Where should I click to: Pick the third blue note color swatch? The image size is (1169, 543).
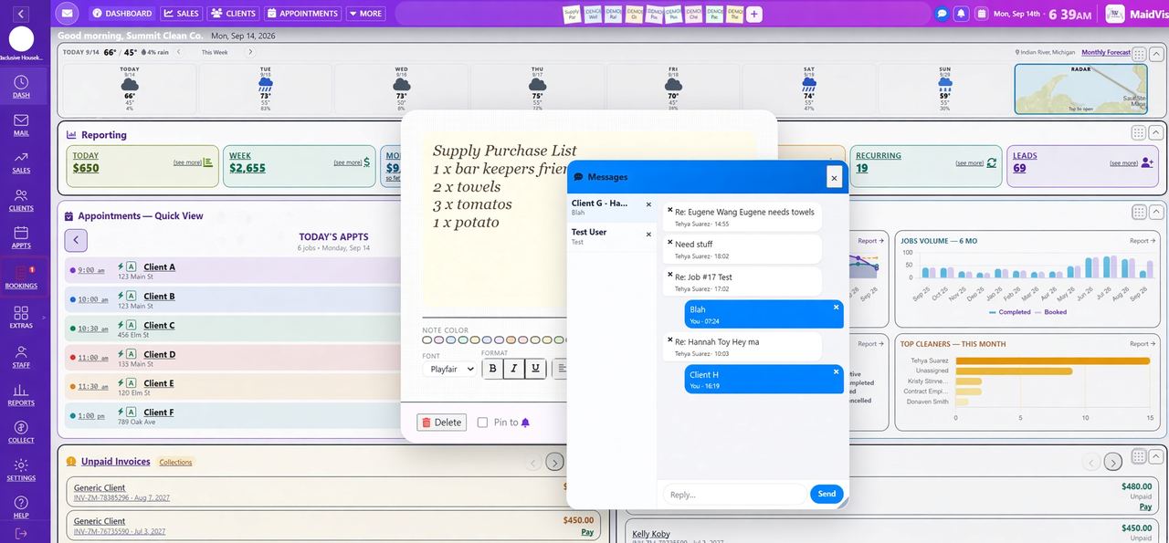click(x=451, y=340)
